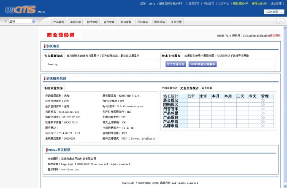Select the 系统设置信息 tab

(x=54, y=88)
